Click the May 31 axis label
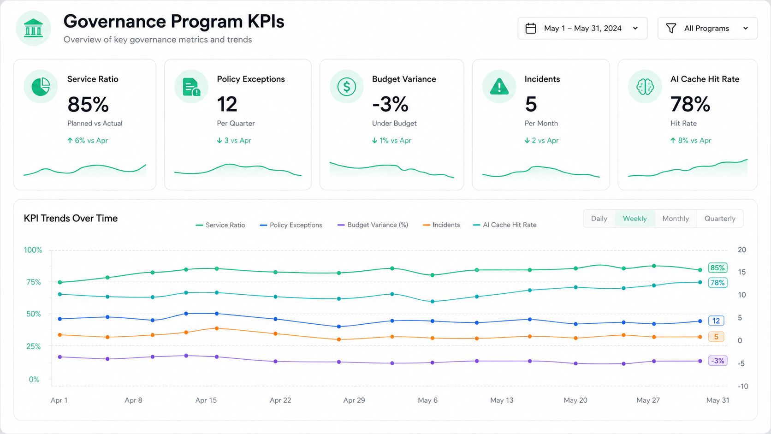The image size is (771, 434). point(718,400)
